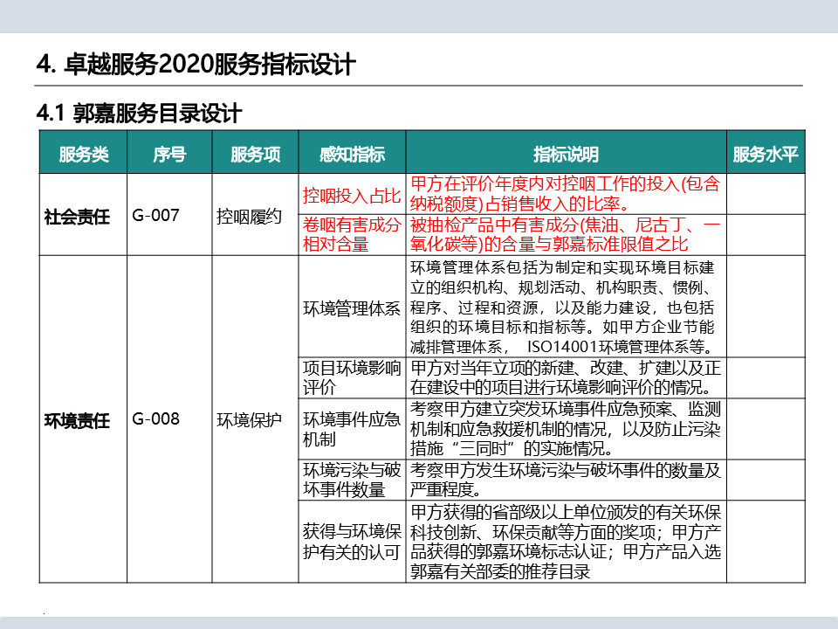Viewport: 838px width, 629px height.
Task: Click the '环境管理体系' indicator cell
Action: point(352,307)
